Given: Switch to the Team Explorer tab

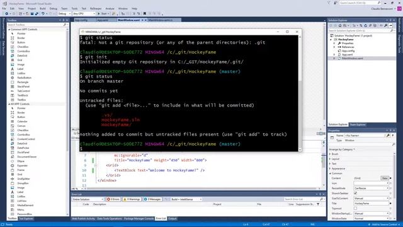Looking at the screenshot, I should point(358,125).
